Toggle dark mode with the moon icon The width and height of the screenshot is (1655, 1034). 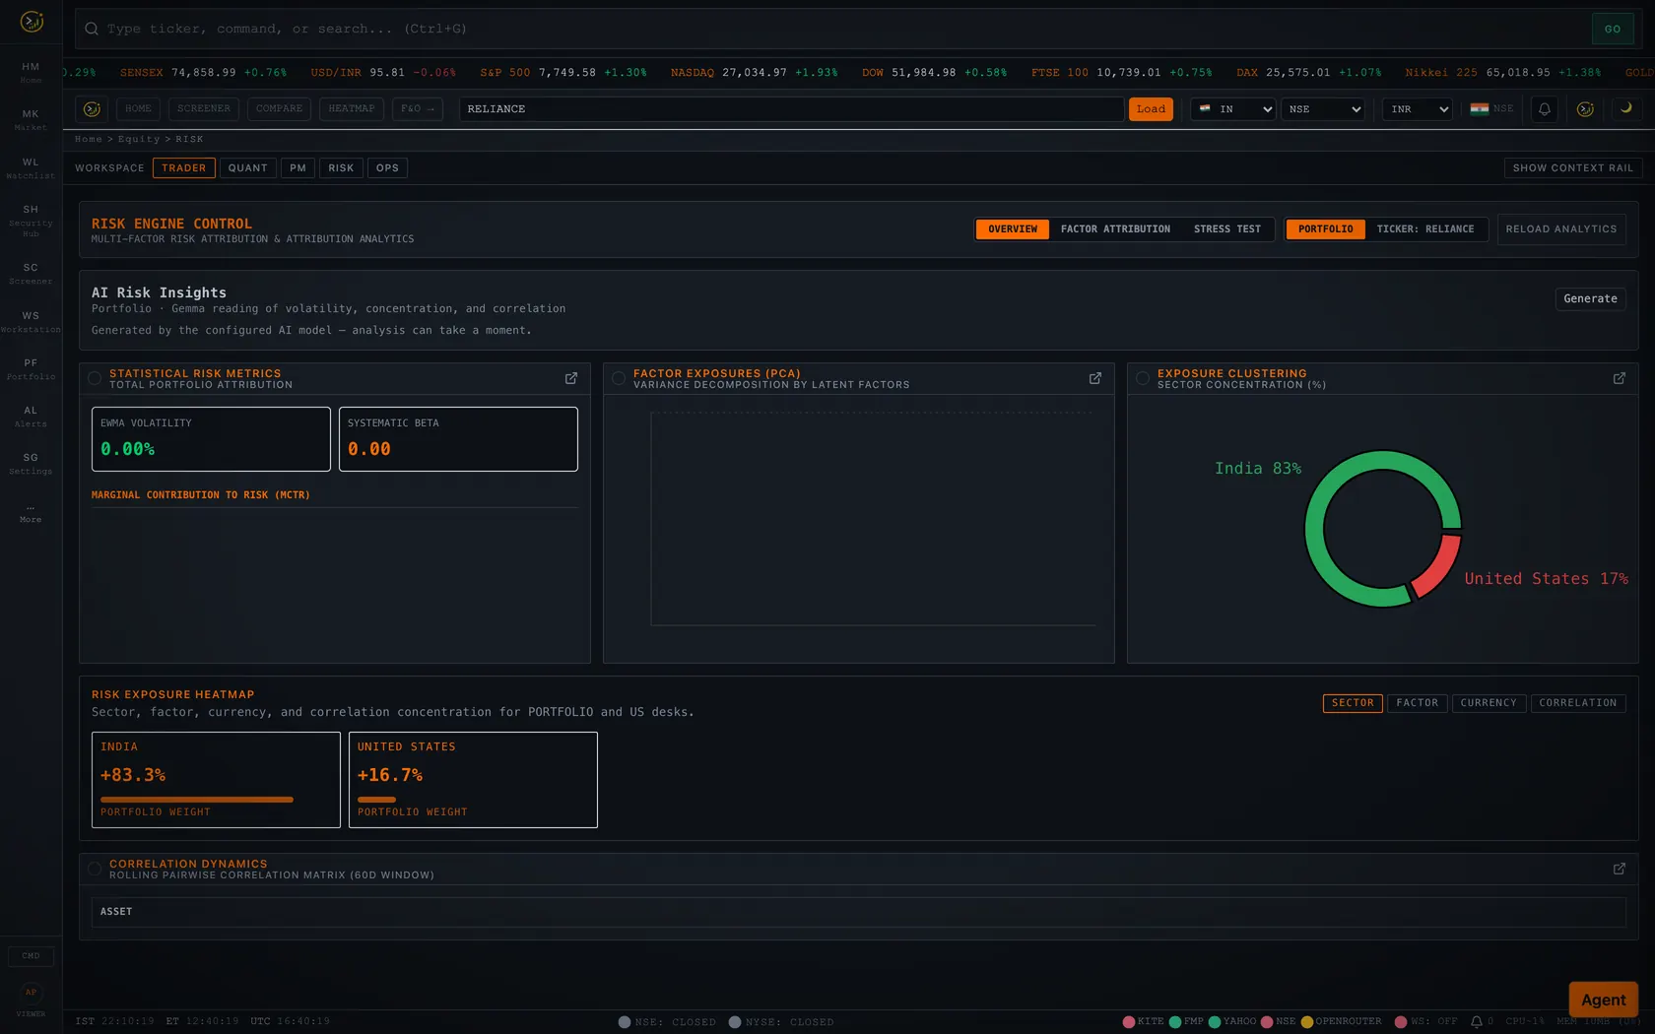coord(1626,108)
